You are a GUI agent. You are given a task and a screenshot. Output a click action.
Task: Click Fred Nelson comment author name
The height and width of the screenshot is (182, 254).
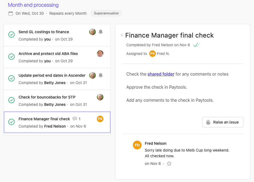pos(156,143)
